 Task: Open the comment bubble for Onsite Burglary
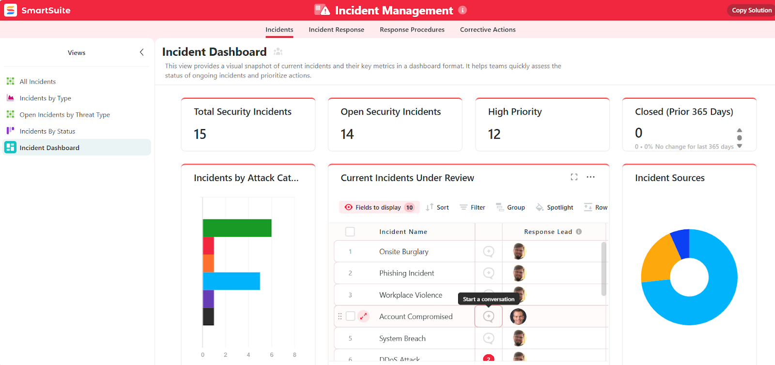[489, 252]
